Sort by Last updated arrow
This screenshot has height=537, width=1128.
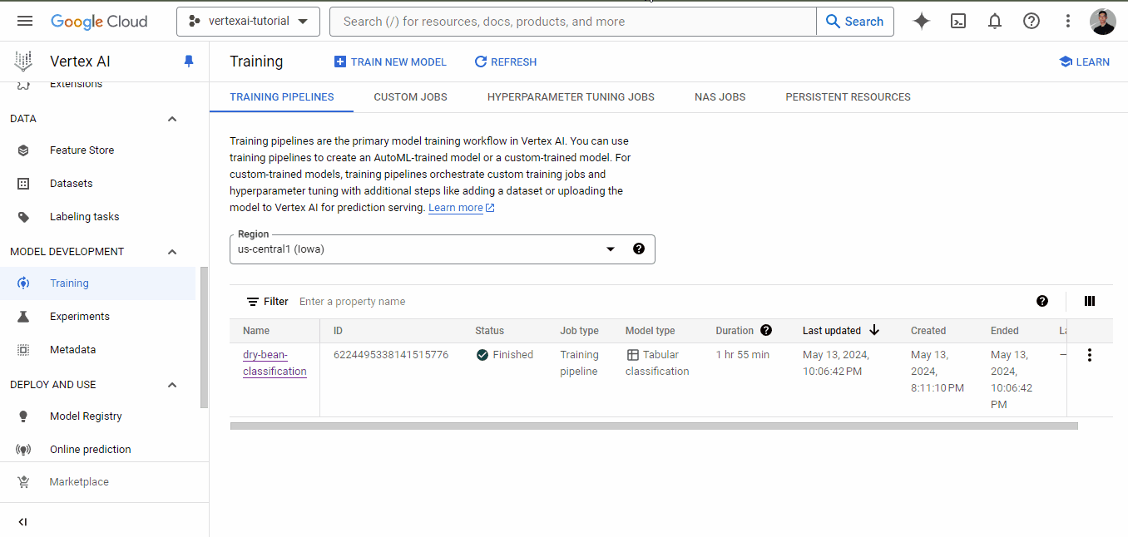point(874,330)
